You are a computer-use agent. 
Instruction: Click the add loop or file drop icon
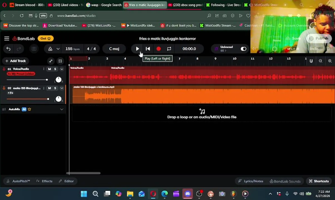202,111
